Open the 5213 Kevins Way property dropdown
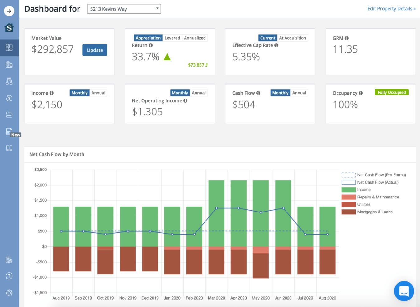This screenshot has height=307, width=420. [124, 9]
